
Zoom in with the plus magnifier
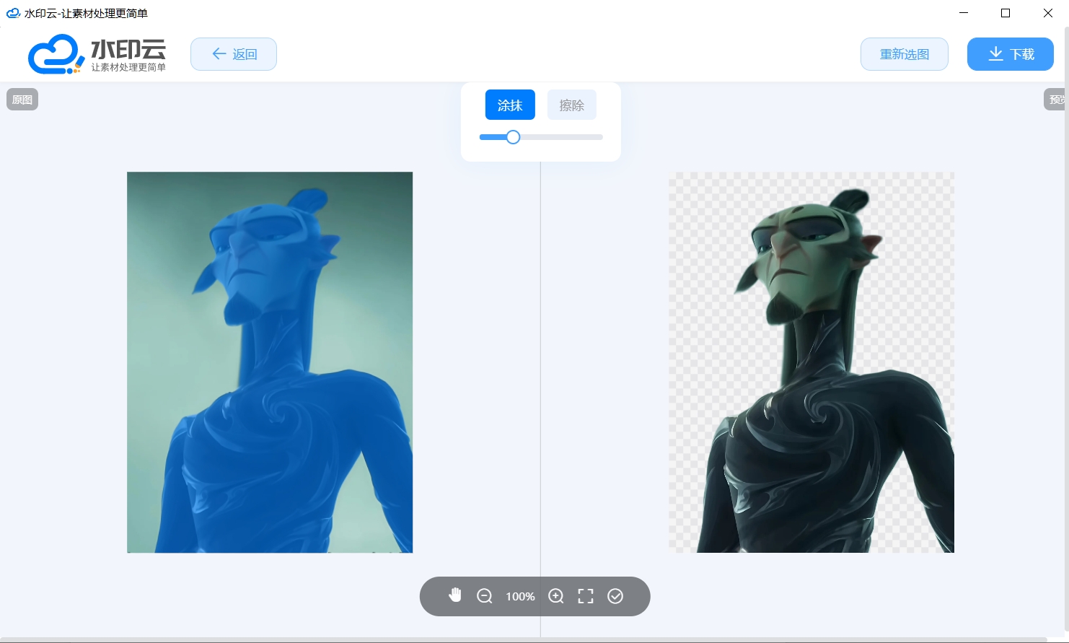556,596
